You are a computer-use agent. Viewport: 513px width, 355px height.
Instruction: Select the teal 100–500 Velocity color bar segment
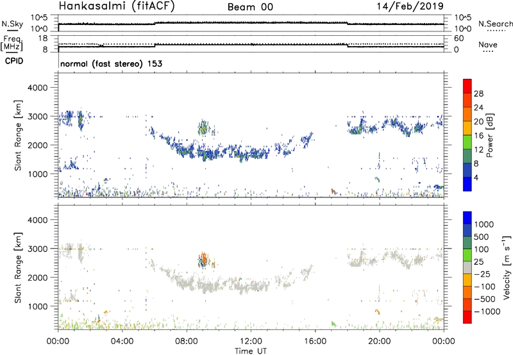[467, 243]
